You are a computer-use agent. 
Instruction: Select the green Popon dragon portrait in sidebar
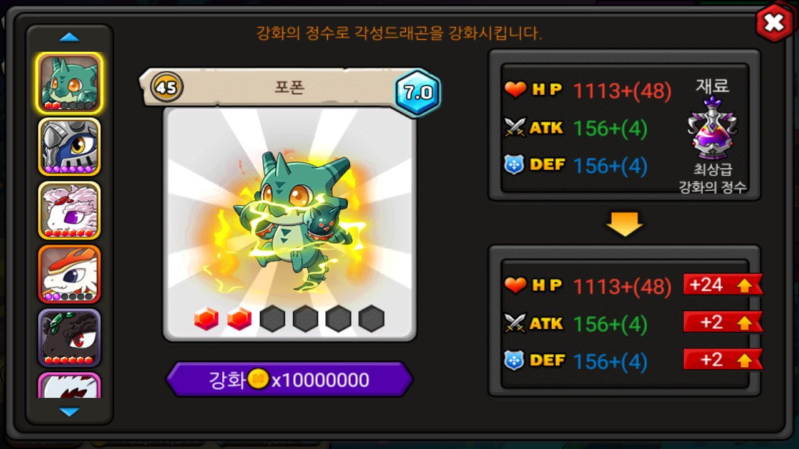click(69, 83)
